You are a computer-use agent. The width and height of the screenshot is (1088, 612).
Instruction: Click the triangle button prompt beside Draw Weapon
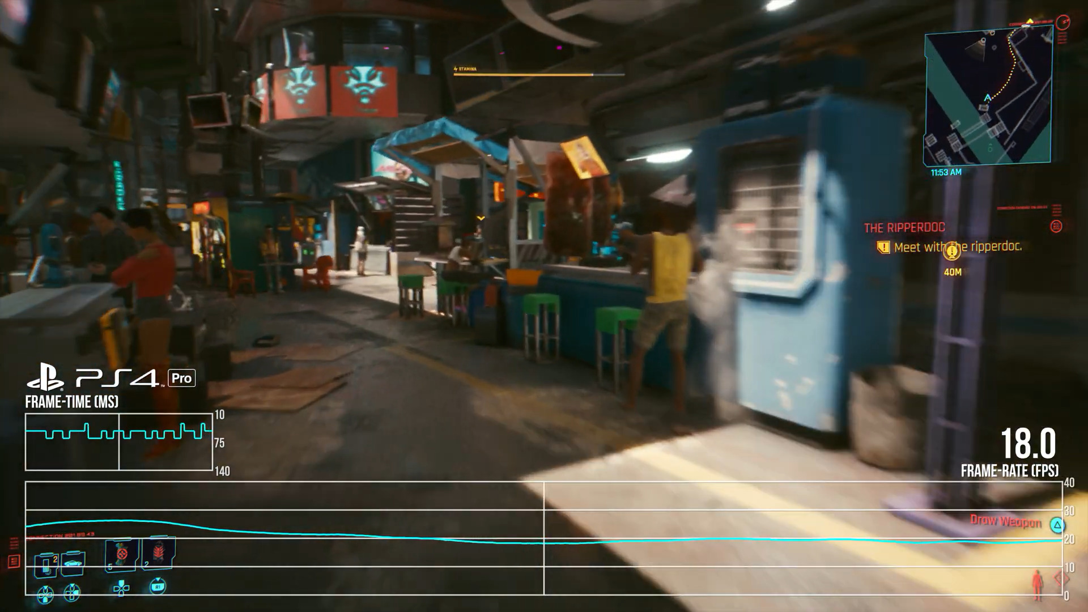(x=1056, y=525)
